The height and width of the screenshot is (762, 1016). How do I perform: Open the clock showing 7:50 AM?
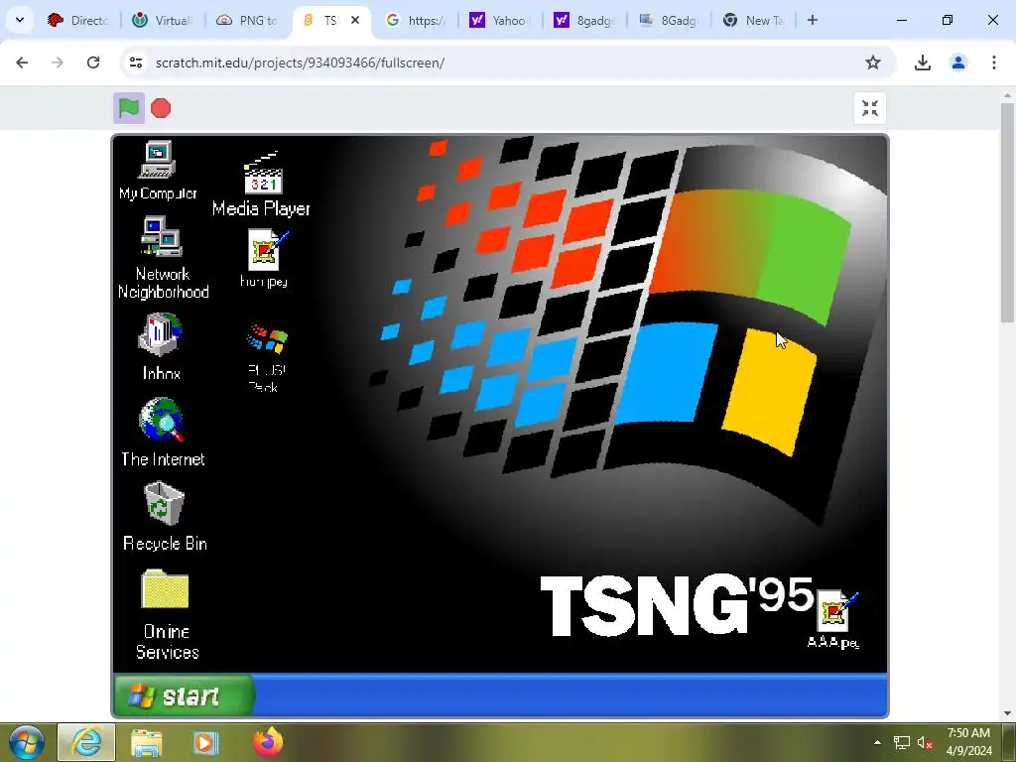point(968,742)
